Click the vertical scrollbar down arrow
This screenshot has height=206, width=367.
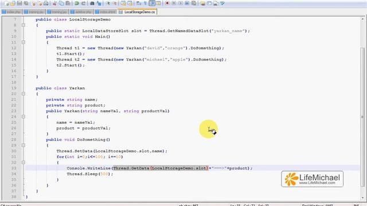[362, 198]
